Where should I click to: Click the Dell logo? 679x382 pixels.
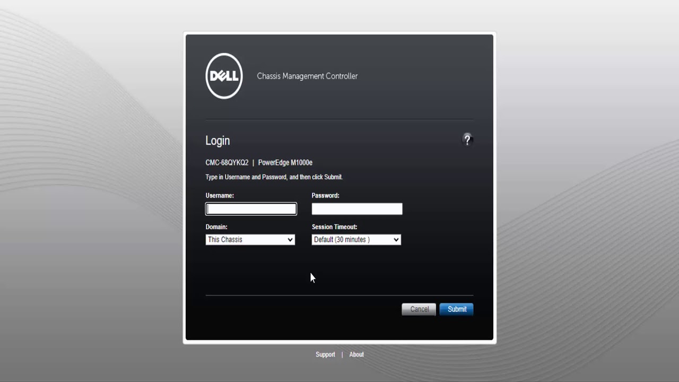(x=224, y=76)
